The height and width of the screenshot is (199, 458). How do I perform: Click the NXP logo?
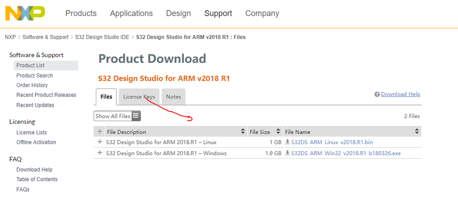(x=25, y=13)
